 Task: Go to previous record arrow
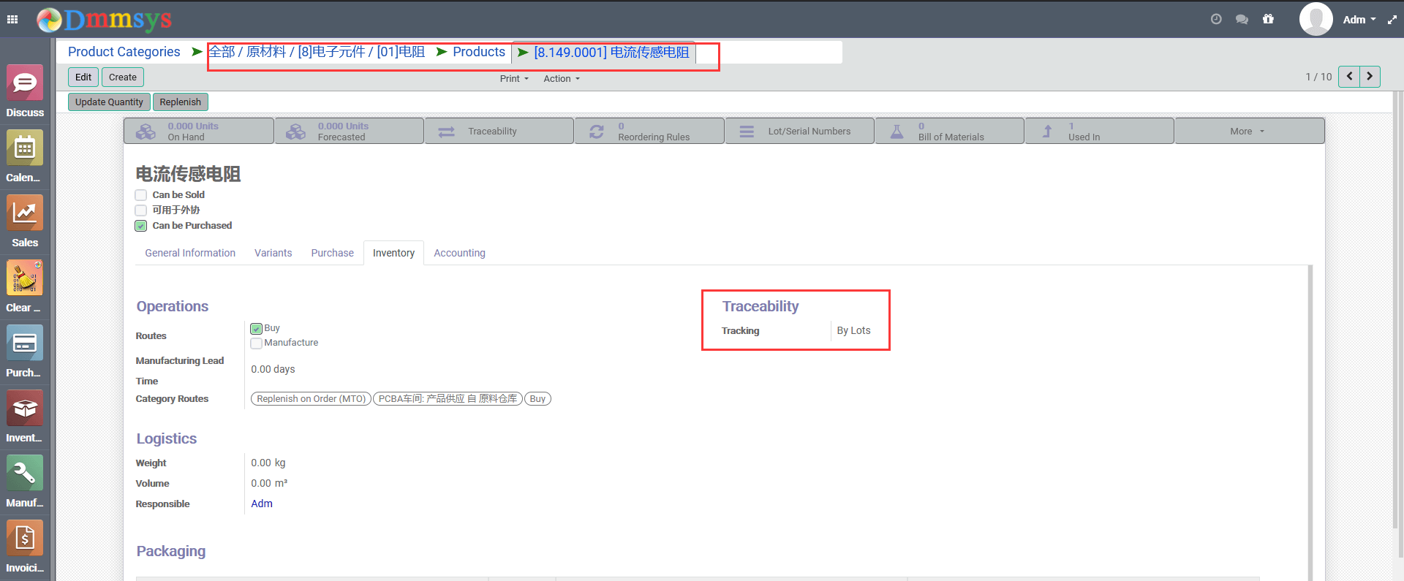(1349, 77)
